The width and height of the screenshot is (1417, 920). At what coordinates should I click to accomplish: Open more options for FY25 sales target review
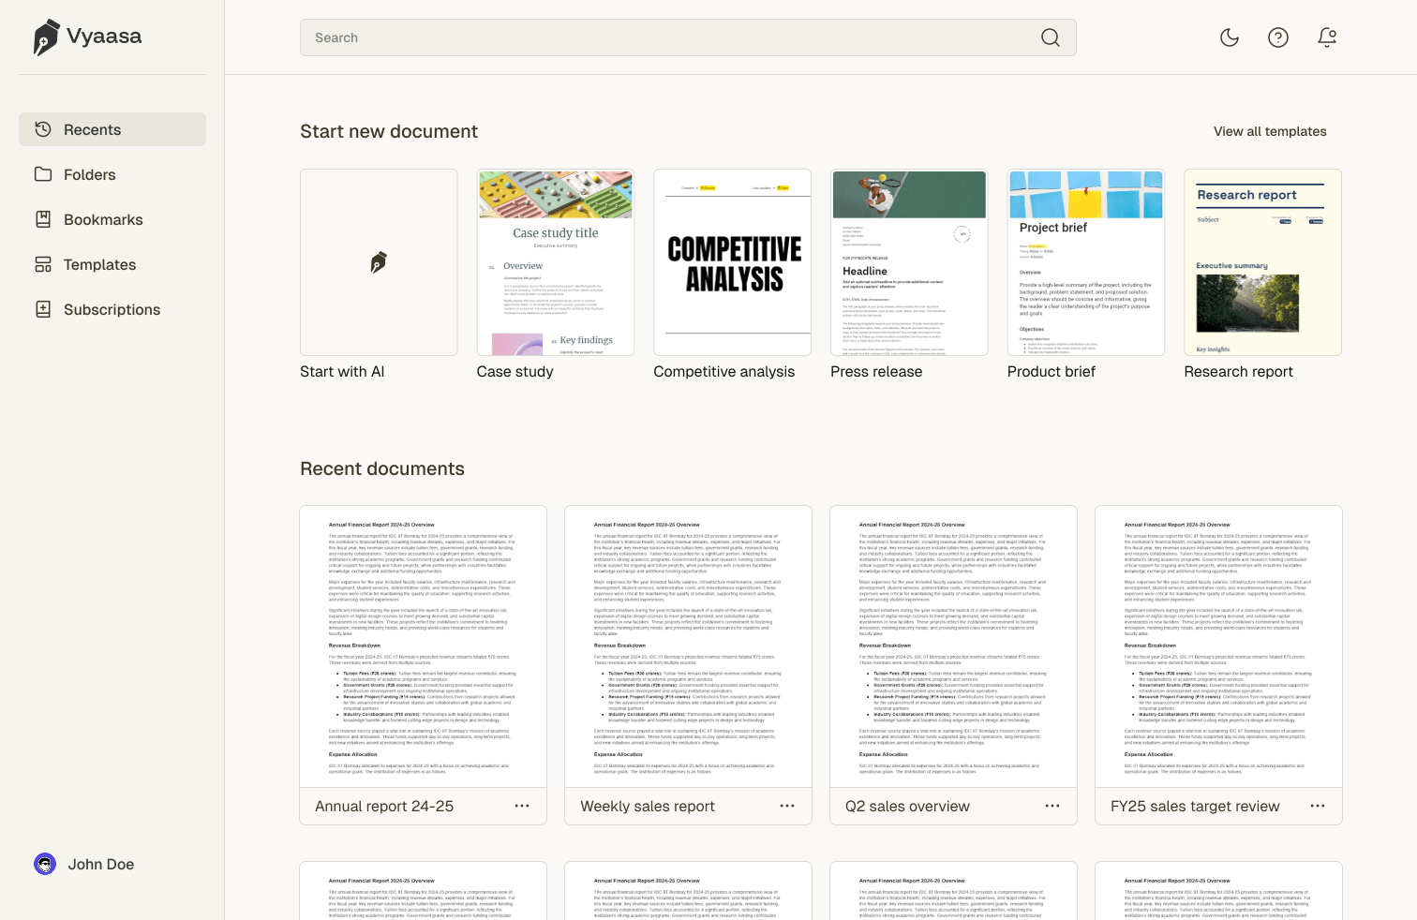pos(1318,806)
